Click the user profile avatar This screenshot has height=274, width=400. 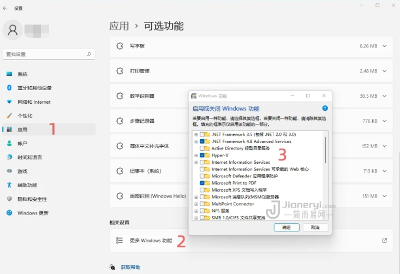[13, 30]
